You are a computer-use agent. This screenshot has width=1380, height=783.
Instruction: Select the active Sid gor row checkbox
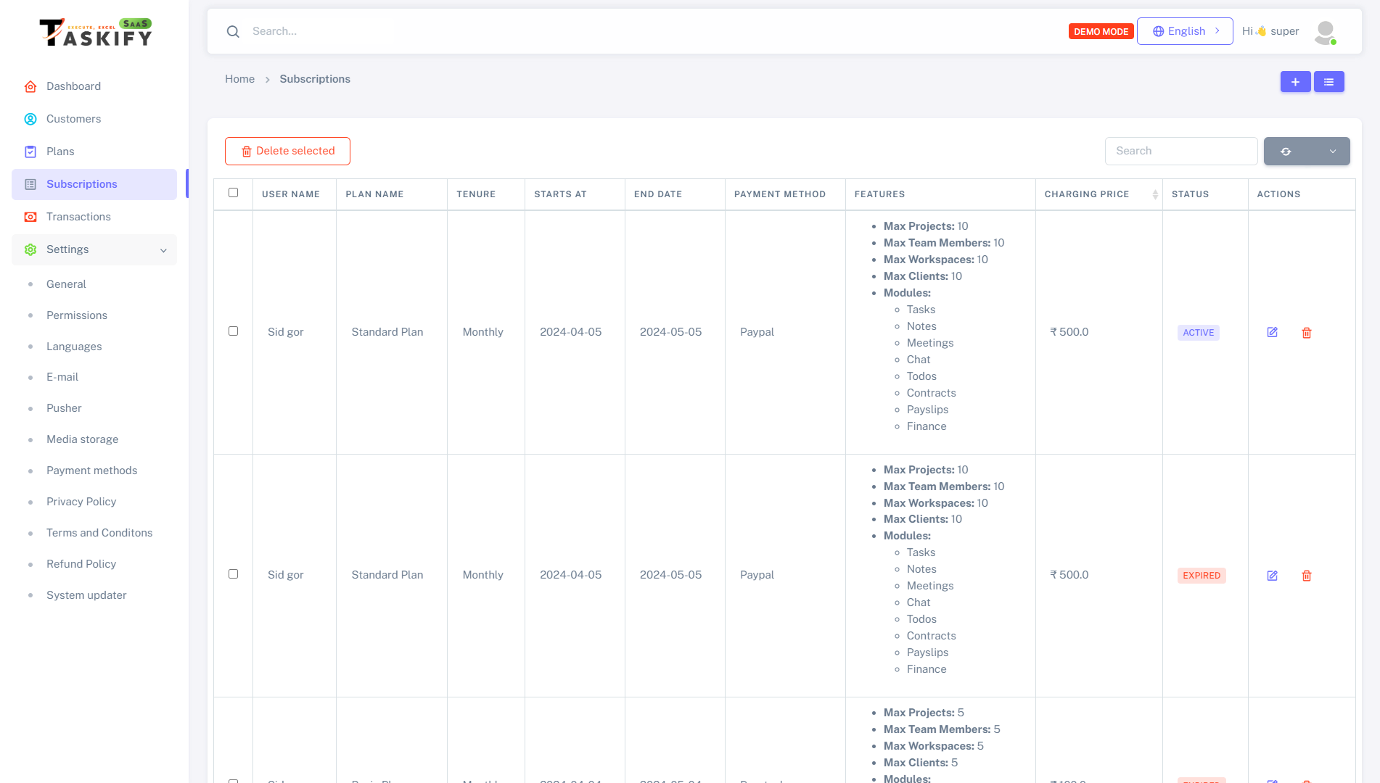click(x=233, y=331)
